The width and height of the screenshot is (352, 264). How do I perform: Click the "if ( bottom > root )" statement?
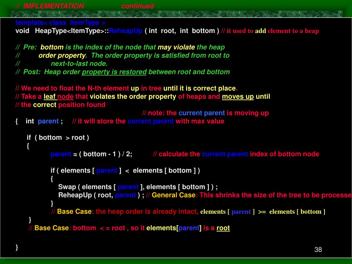coord(58,137)
